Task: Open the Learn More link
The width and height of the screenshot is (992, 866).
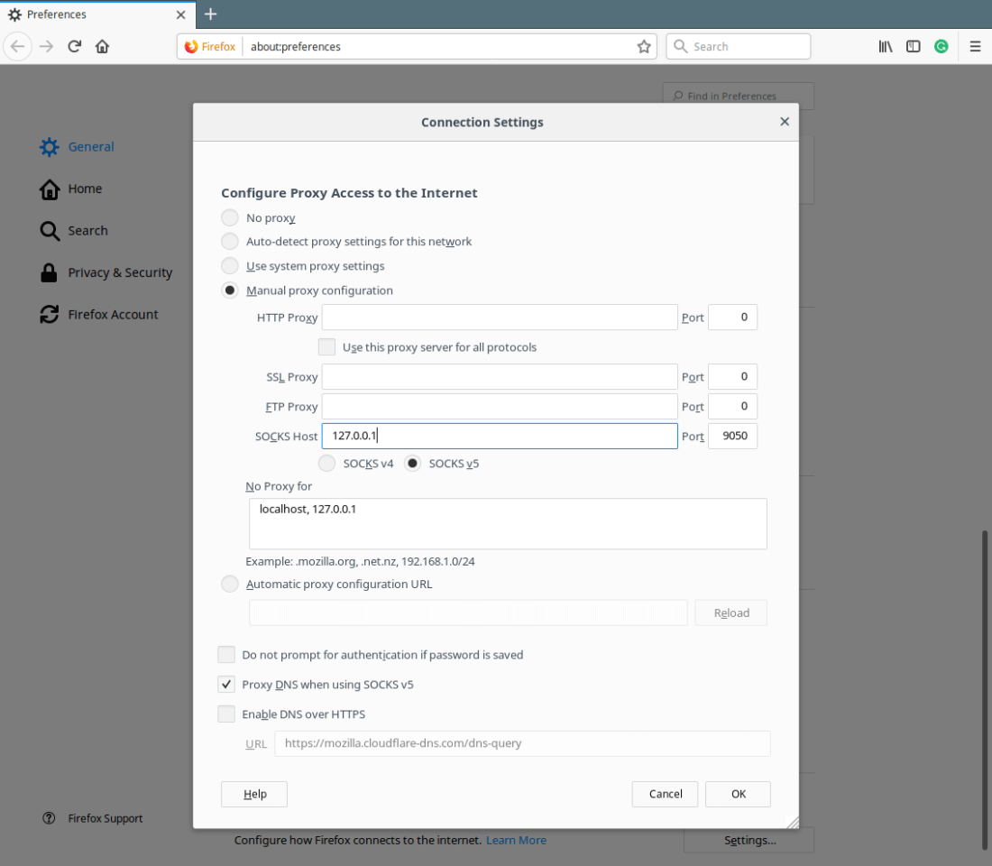Action: tap(516, 840)
